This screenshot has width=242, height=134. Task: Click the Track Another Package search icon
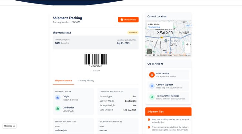[152, 97]
